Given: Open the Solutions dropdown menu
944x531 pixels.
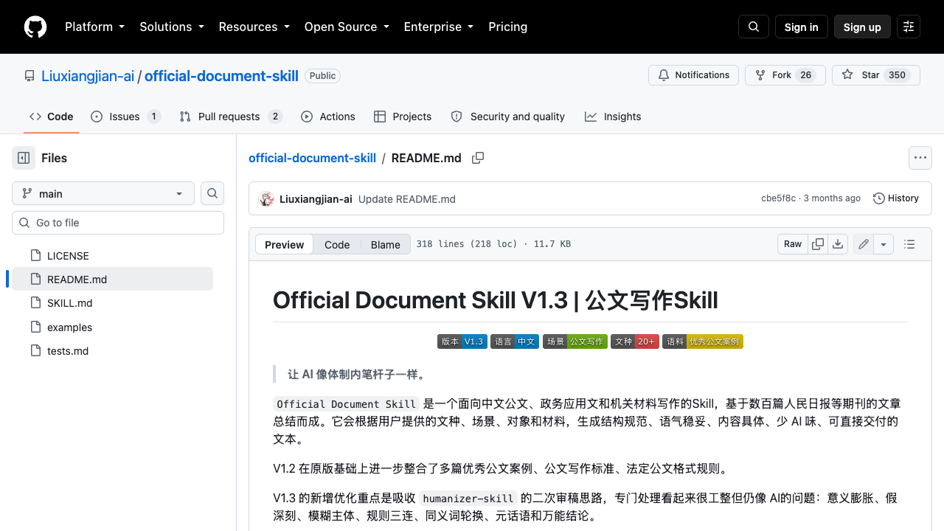Looking at the screenshot, I should 172,27.
